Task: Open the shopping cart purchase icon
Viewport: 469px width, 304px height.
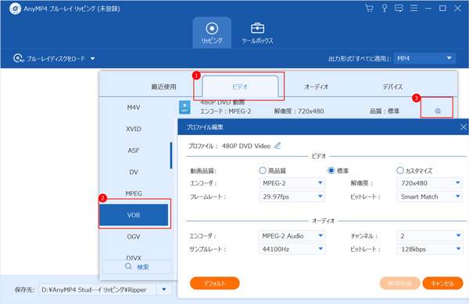Action: pyautogui.click(x=369, y=8)
